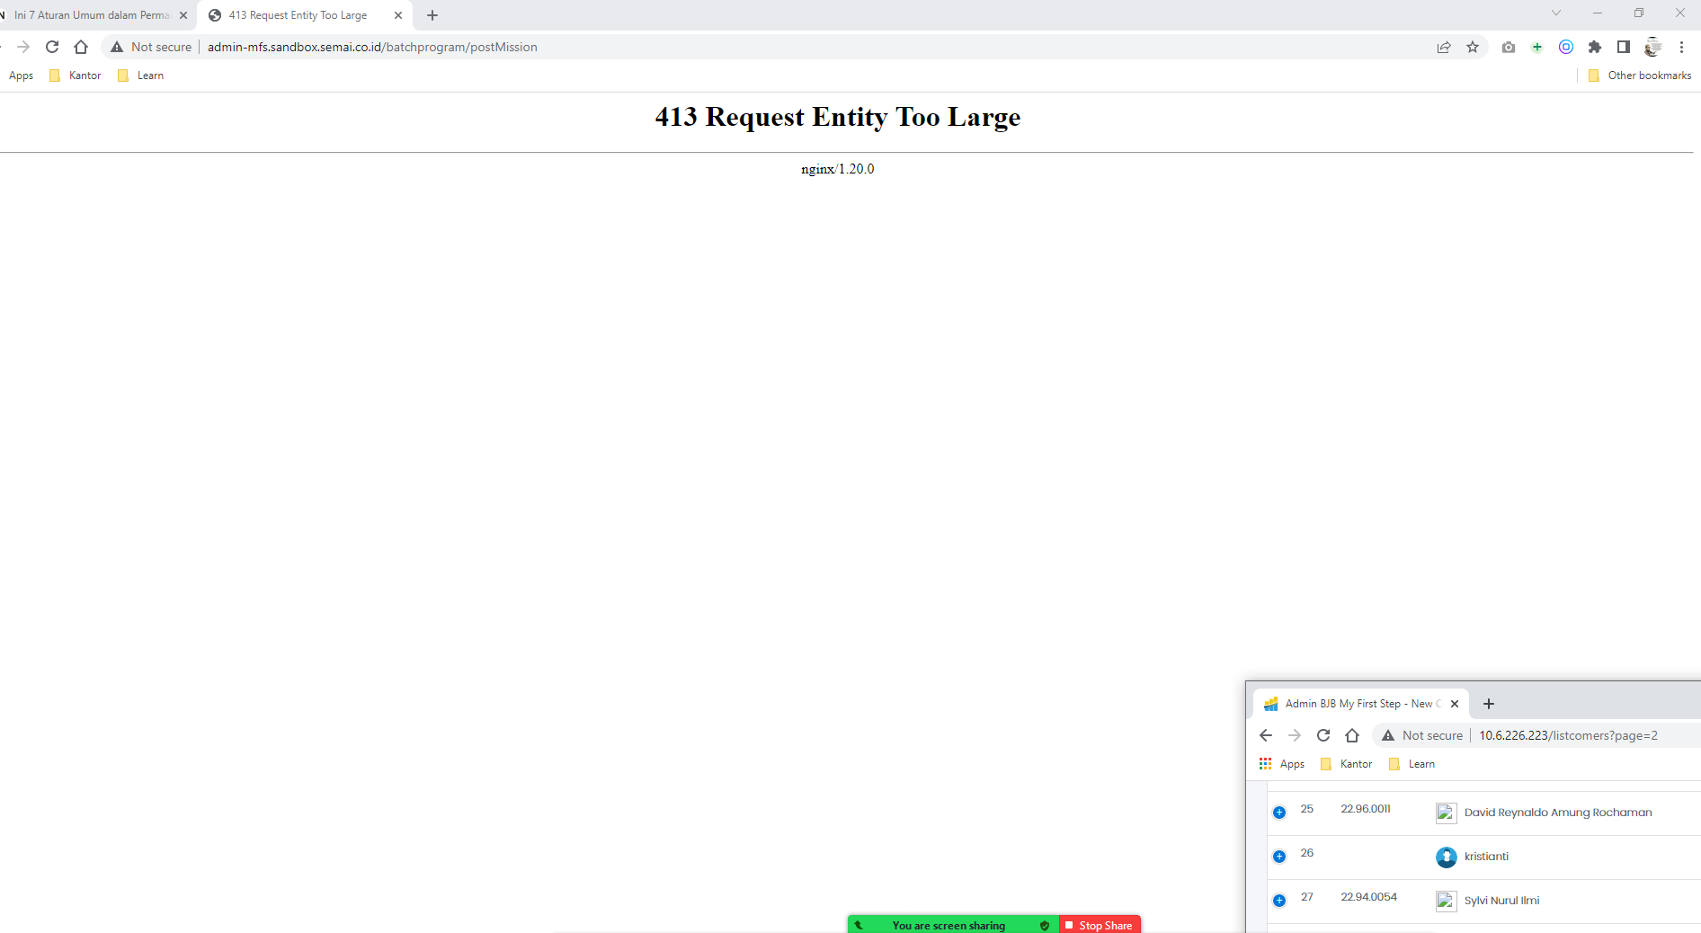Image resolution: width=1701 pixels, height=933 pixels.
Task: Click kristianti's avatar image
Action: pos(1447,857)
